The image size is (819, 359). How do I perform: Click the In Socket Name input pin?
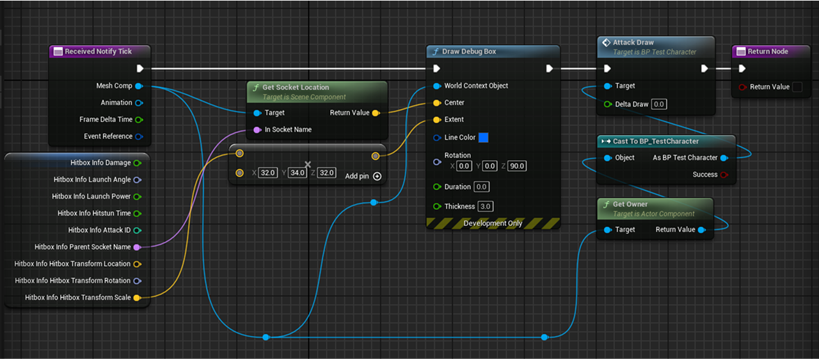point(257,129)
